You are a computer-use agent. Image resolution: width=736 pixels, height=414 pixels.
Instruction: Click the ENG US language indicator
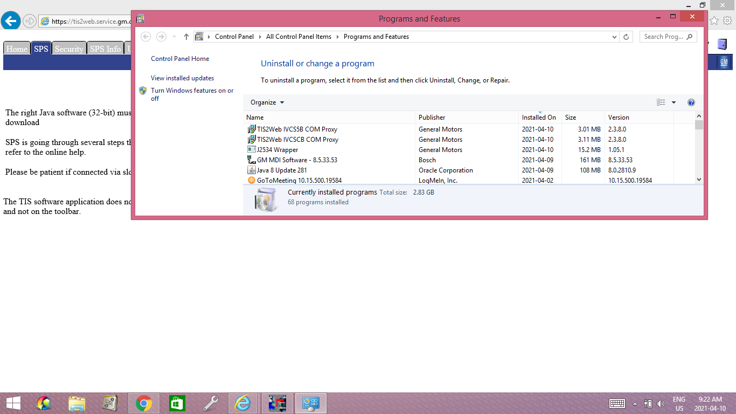(679, 404)
